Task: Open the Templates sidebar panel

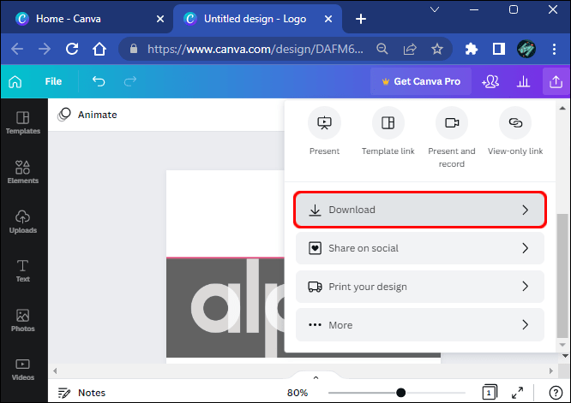Action: 22,123
